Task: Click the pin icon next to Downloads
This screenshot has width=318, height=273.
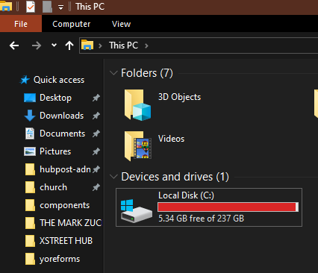Action: 96,116
